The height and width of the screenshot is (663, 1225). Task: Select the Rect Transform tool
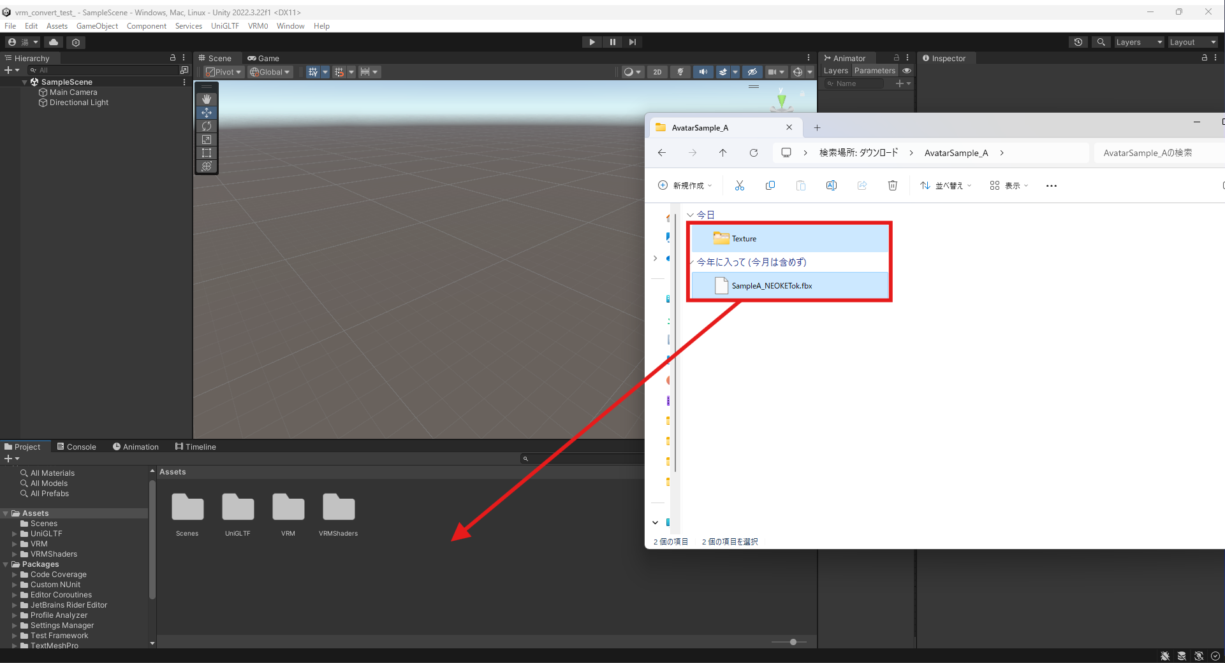[x=206, y=153]
